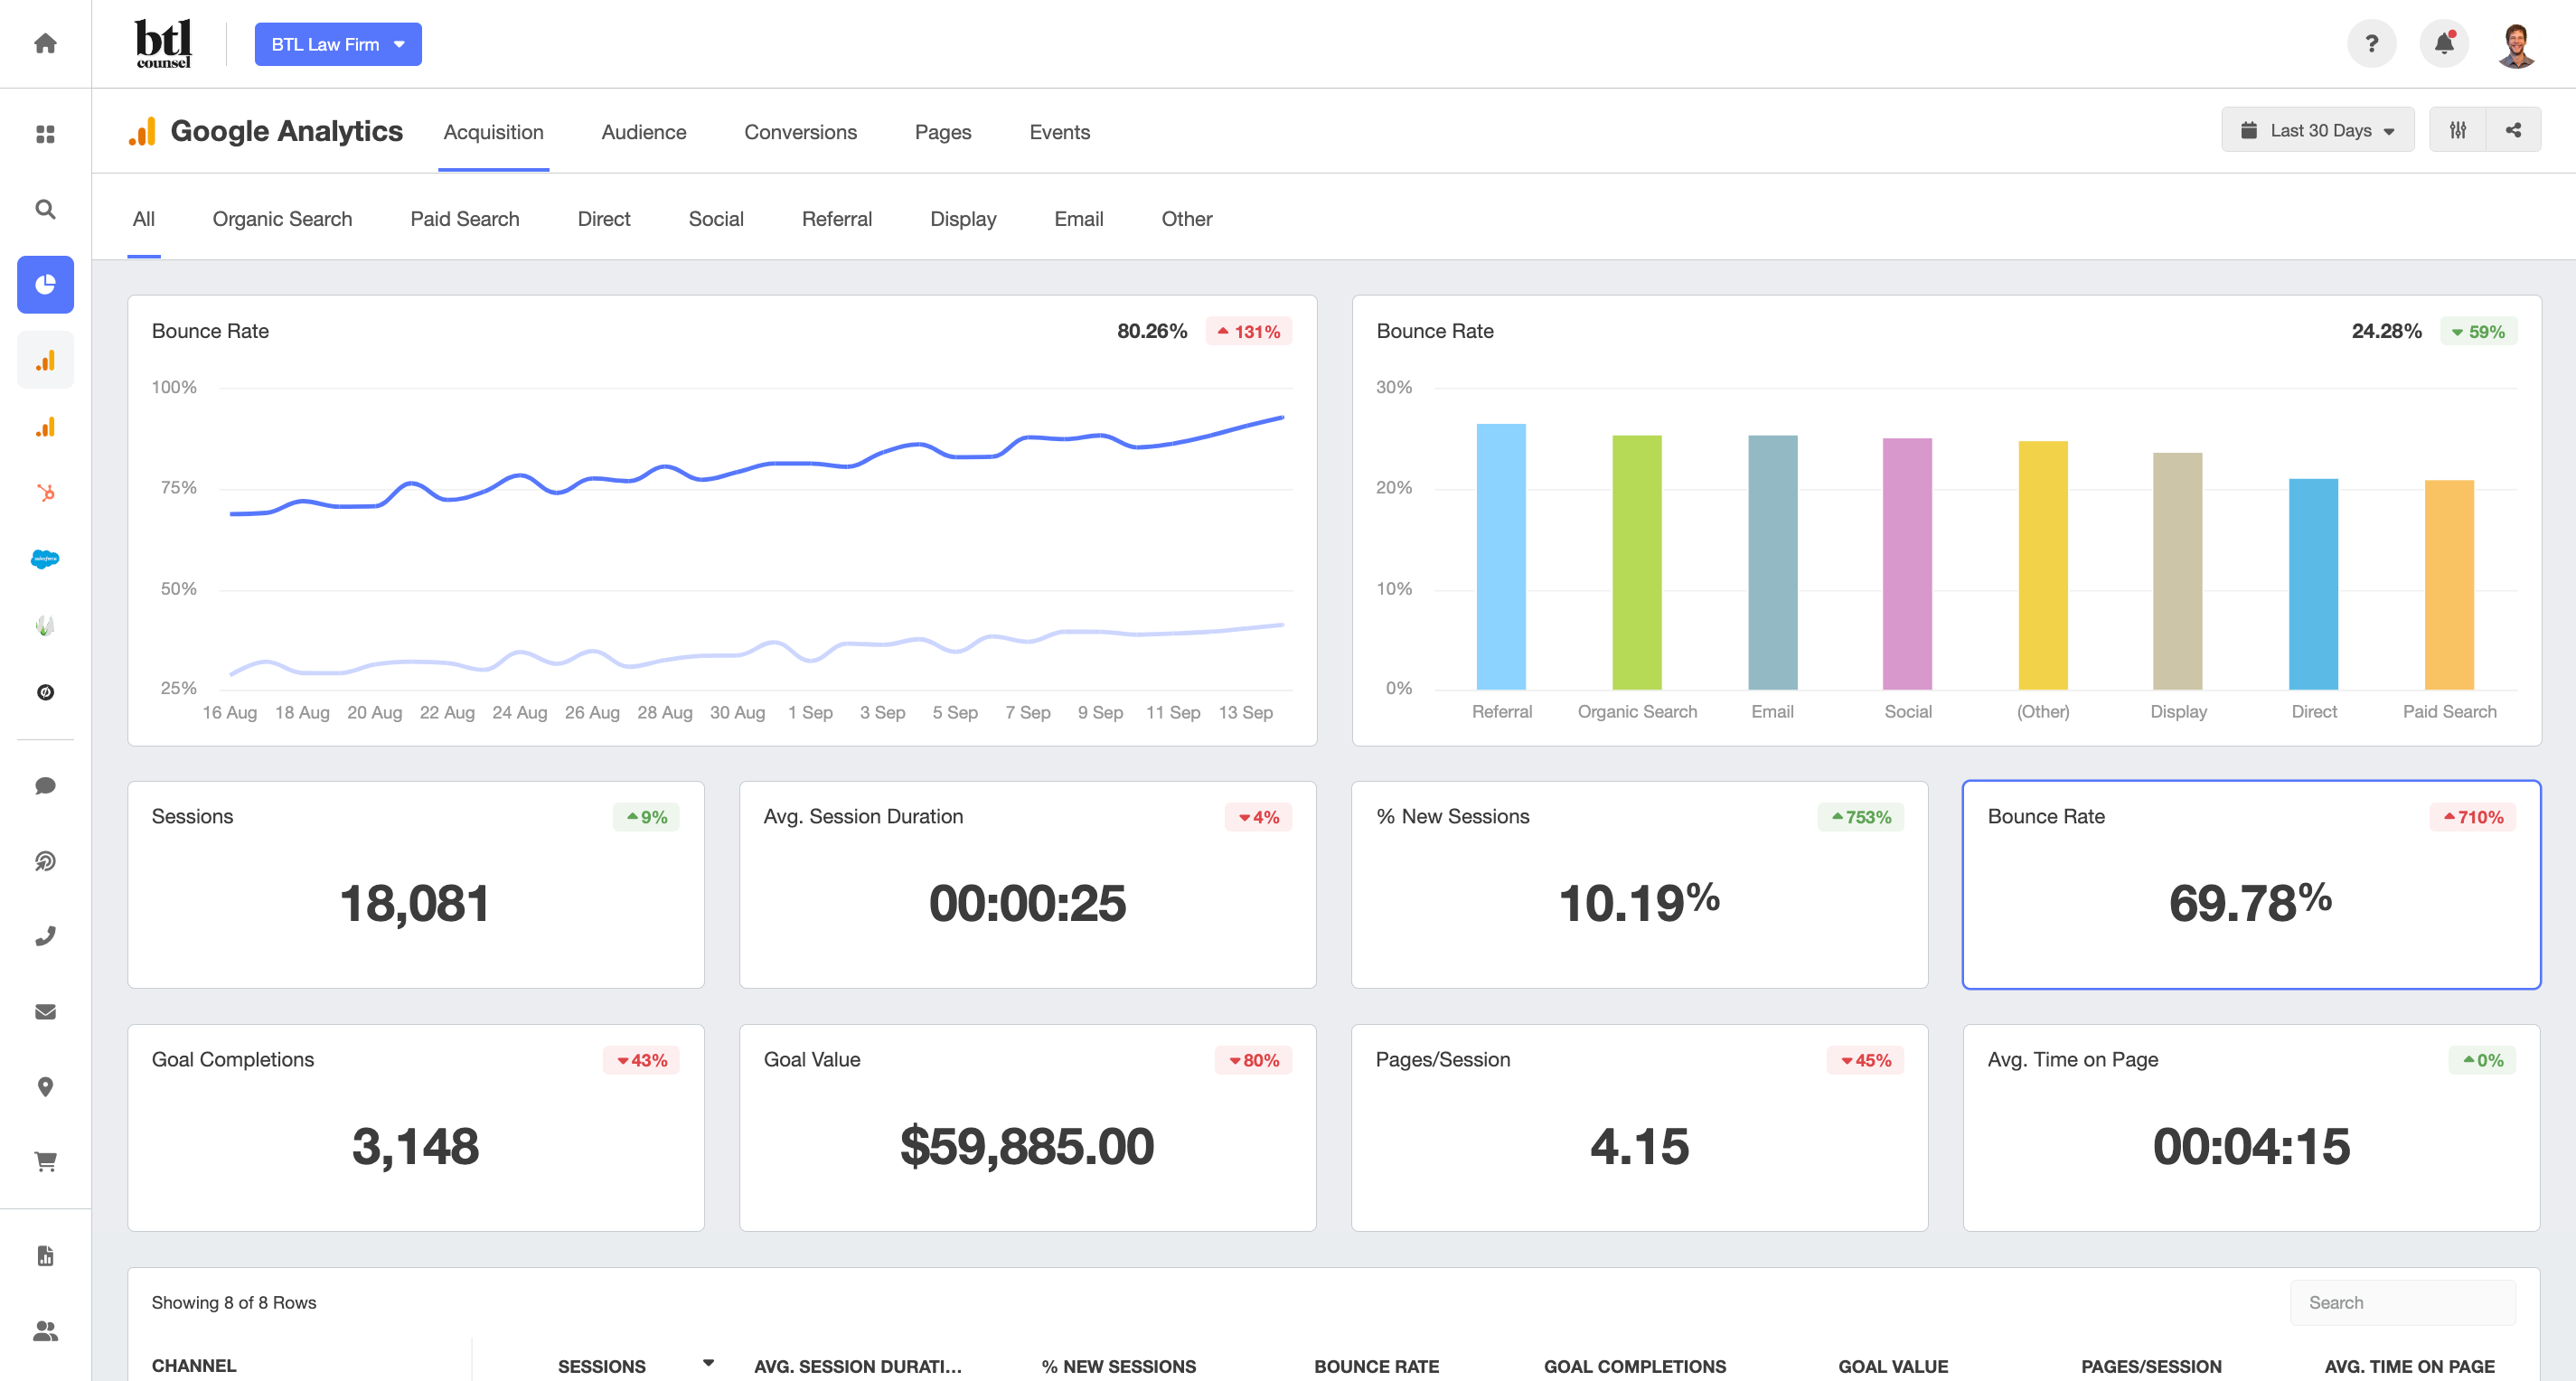Click the Avg. Time on Page card

[x=2252, y=1128]
